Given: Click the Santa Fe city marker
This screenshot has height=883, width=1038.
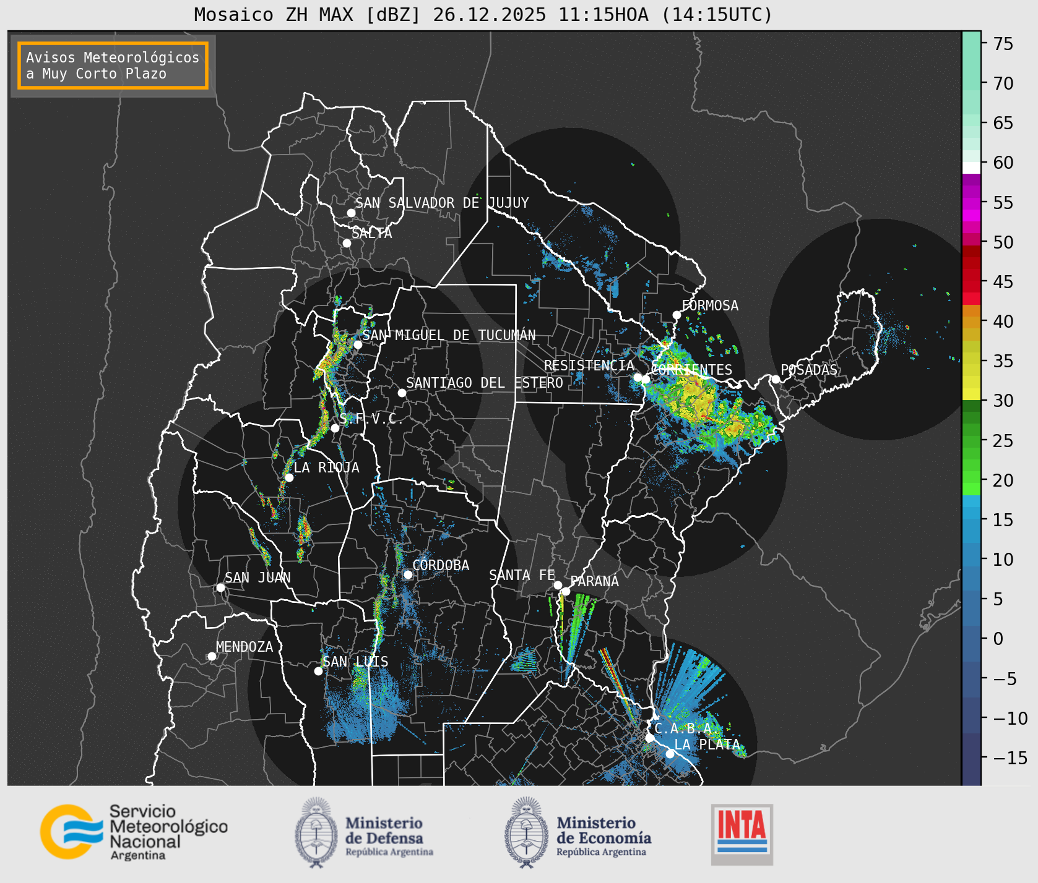Looking at the screenshot, I should (558, 585).
